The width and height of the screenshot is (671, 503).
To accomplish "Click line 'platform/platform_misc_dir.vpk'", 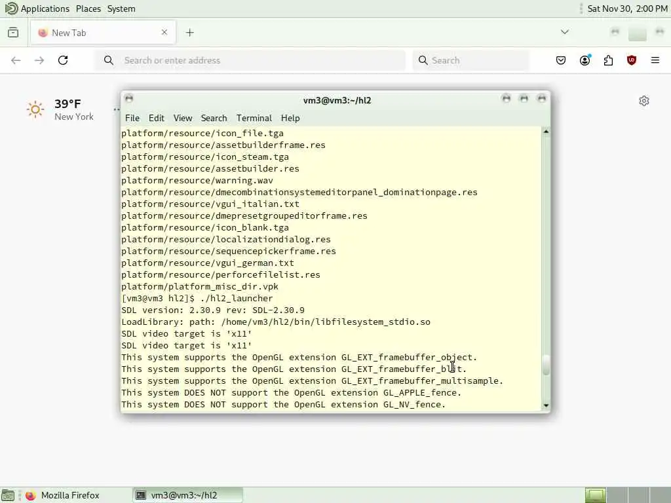I will 199,287.
